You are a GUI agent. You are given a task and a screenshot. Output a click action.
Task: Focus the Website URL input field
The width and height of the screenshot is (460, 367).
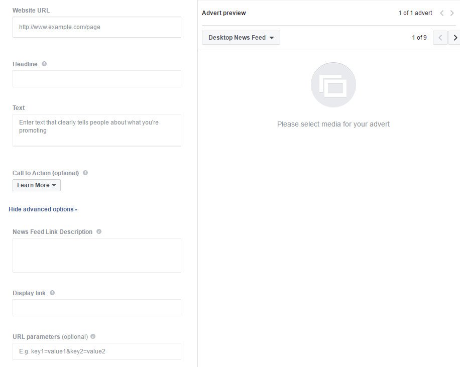point(97,27)
